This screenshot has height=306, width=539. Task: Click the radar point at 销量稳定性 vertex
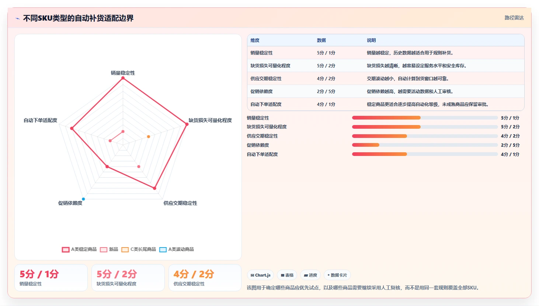click(x=123, y=78)
